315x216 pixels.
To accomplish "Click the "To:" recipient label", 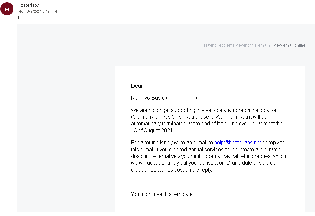I will coord(20,18).
